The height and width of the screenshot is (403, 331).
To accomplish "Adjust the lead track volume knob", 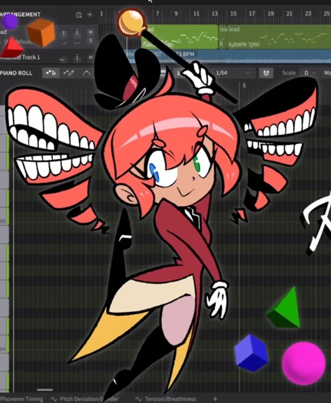I will point(64,34).
